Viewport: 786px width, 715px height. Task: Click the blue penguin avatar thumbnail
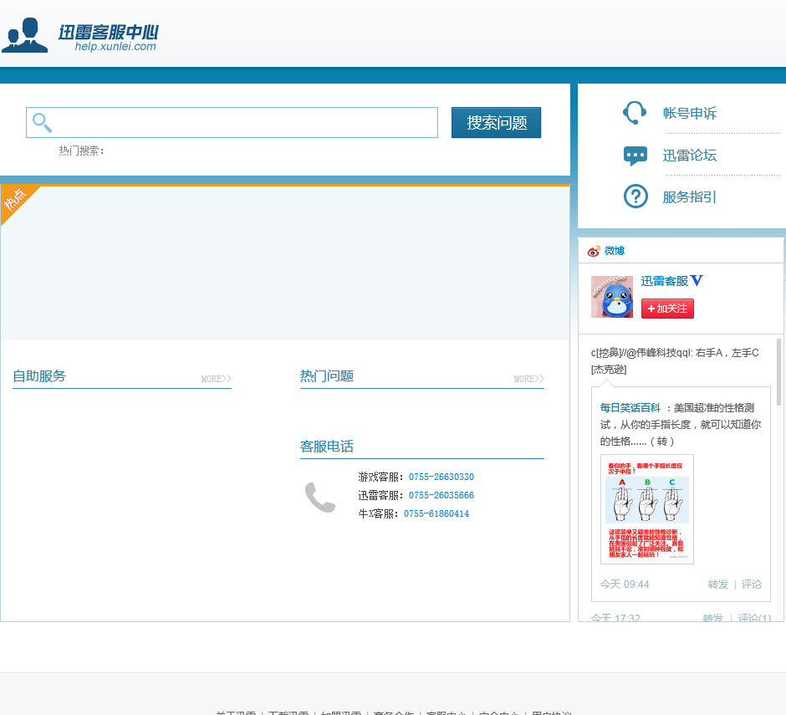click(611, 297)
